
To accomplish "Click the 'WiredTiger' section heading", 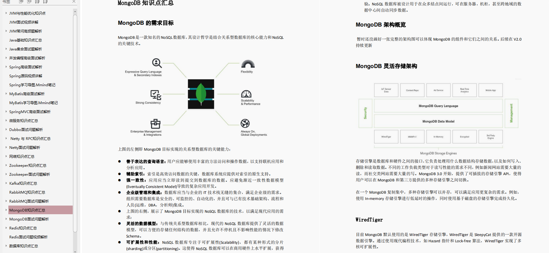I will [x=369, y=220].
